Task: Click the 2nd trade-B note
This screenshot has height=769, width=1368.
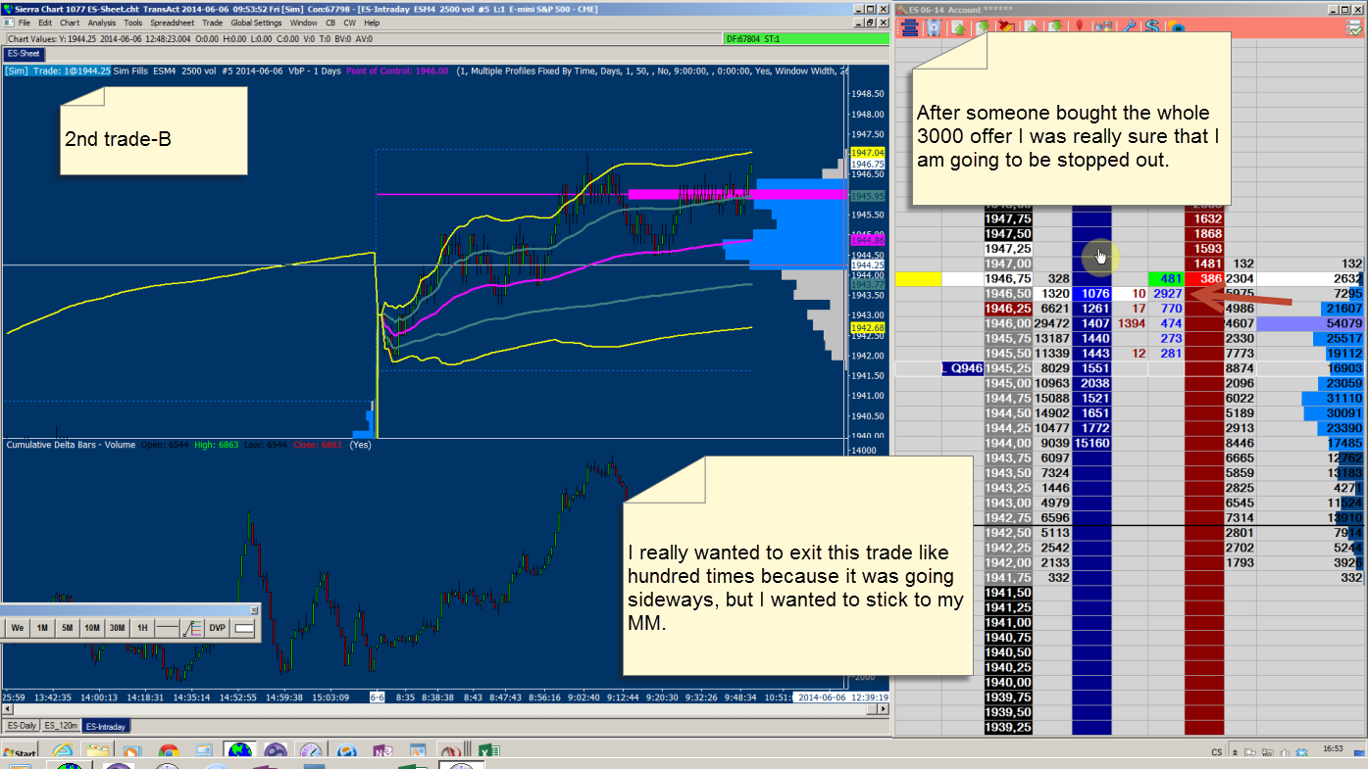Action: [x=154, y=130]
